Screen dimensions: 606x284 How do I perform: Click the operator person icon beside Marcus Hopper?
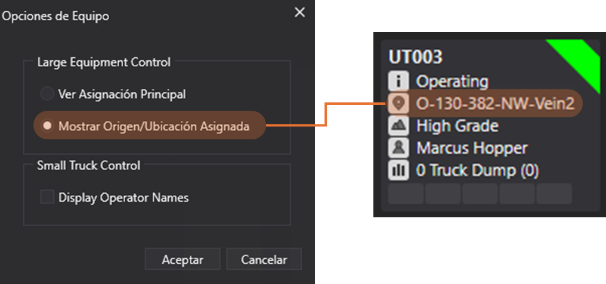coord(398,148)
